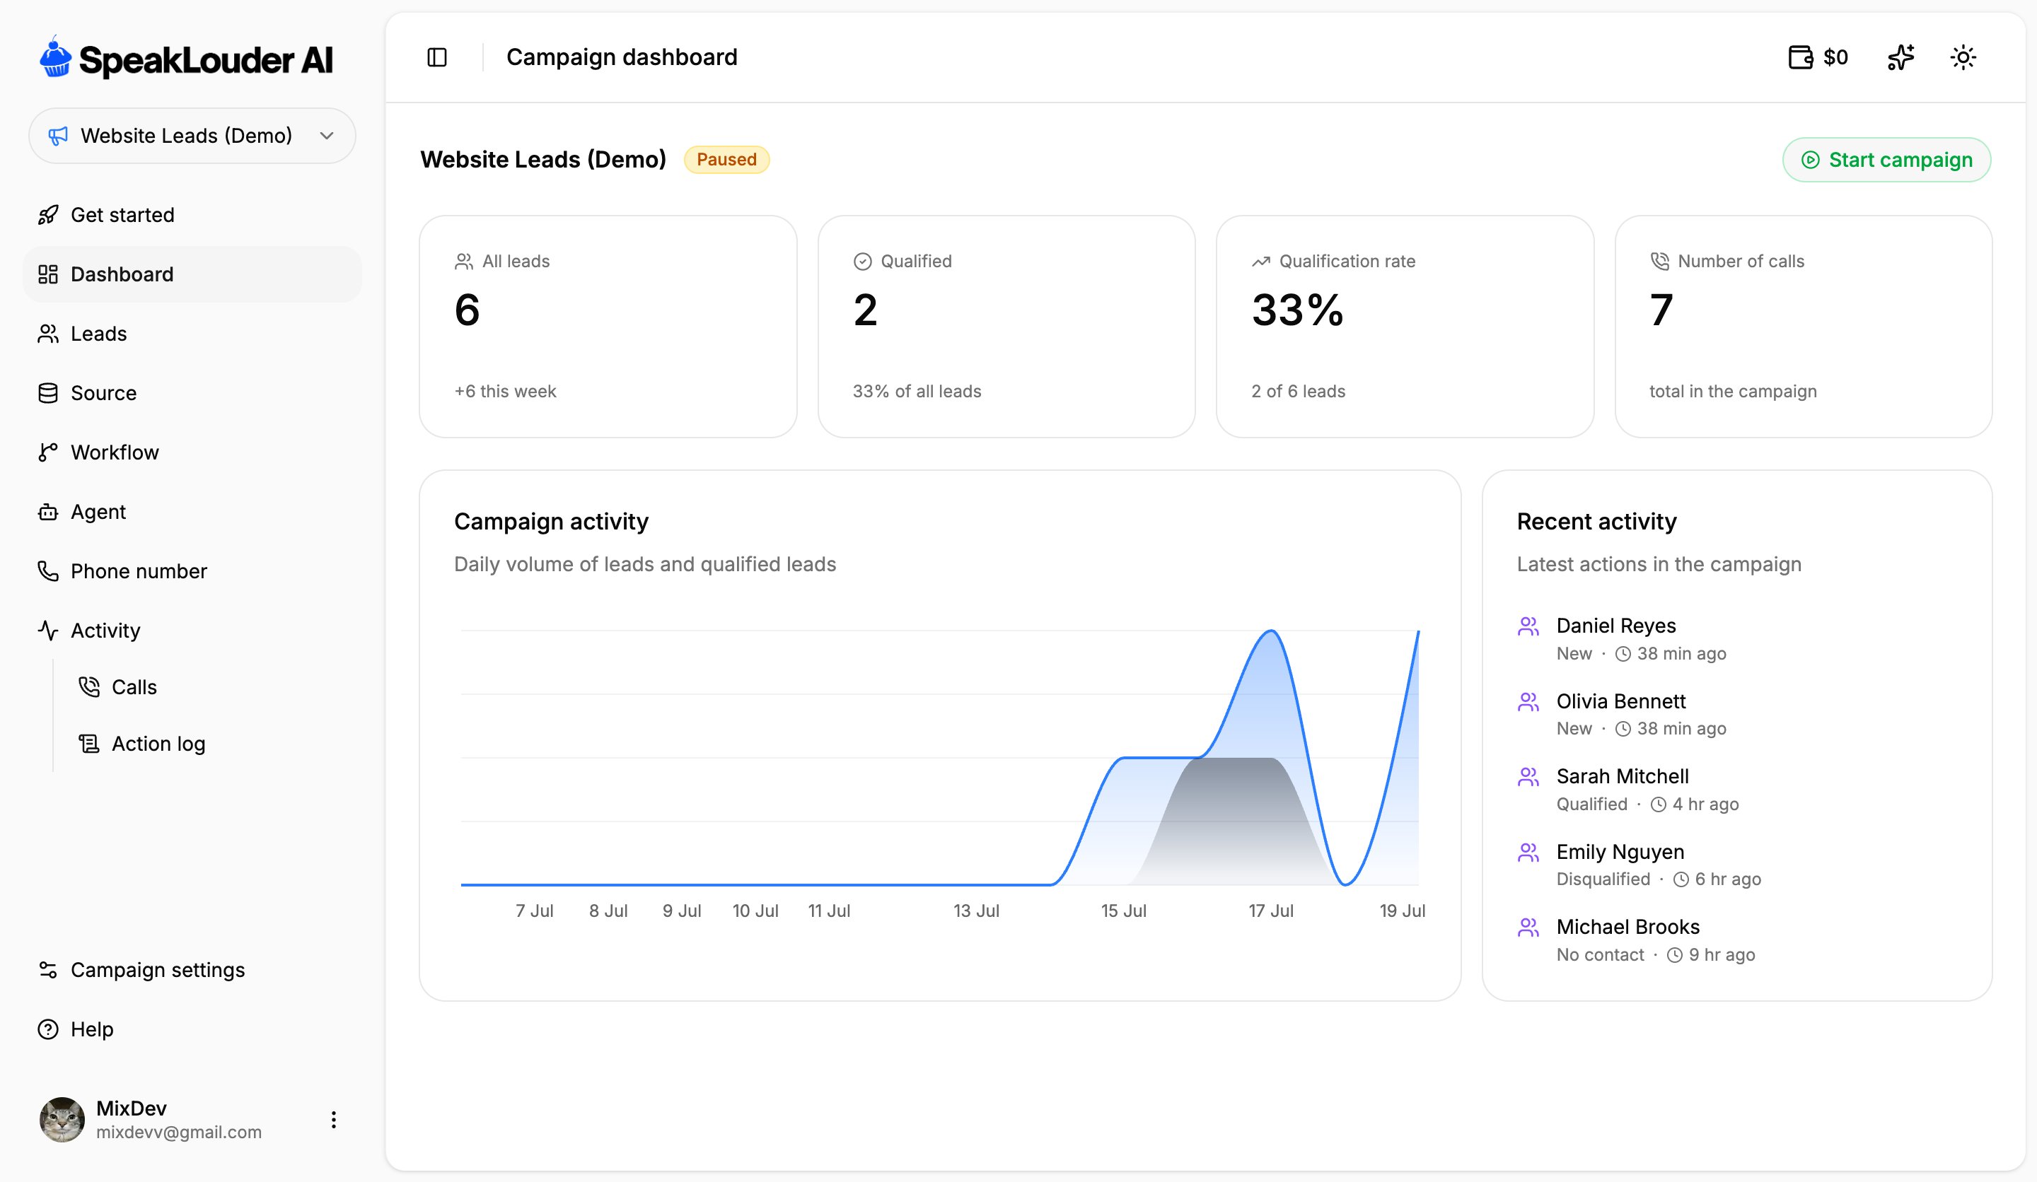
Task: Go to Leads section
Action: coord(192,334)
